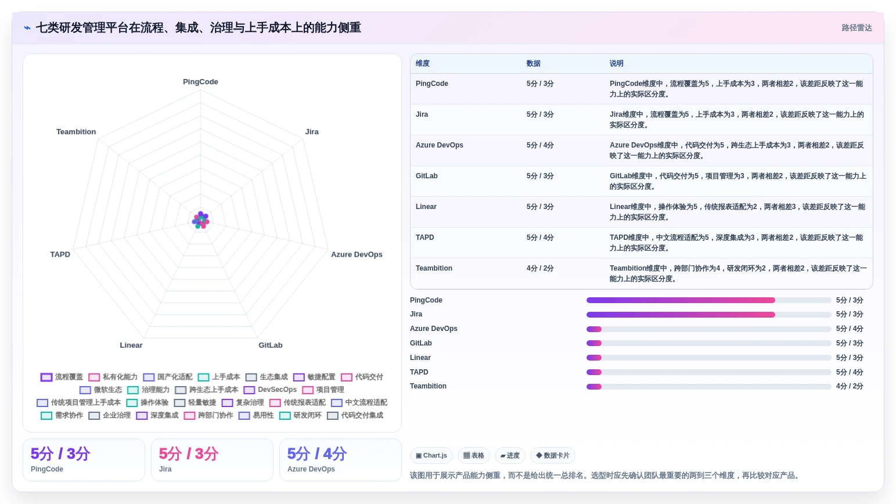Click the GitLab progress bar
This screenshot has height=504, width=896.
tap(708, 343)
